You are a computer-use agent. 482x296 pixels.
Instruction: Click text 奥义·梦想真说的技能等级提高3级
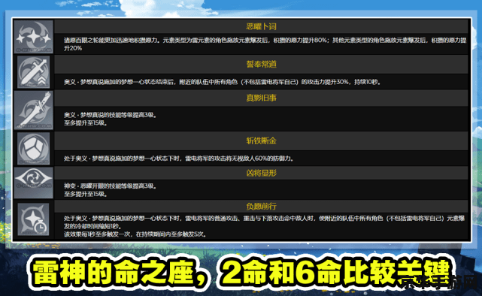coord(111,115)
